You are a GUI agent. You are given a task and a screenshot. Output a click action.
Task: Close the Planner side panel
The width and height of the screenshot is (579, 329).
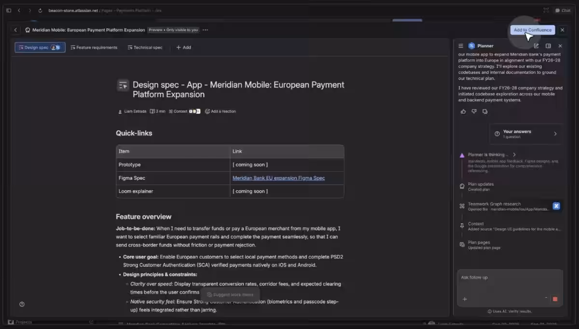[560, 46]
